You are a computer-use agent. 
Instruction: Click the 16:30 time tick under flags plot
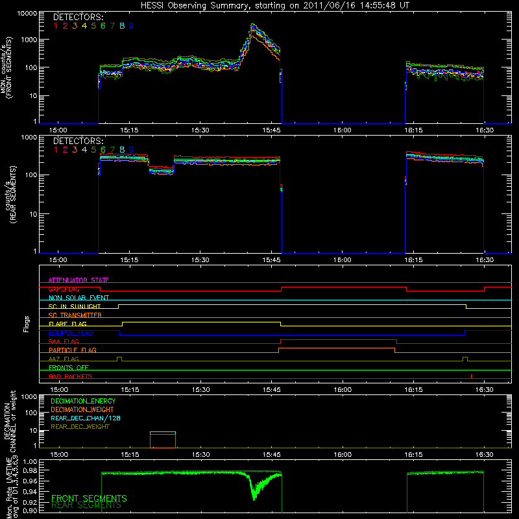point(484,390)
